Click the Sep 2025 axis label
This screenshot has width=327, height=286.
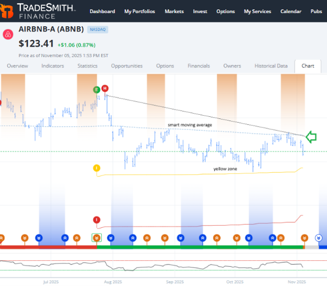[x=175, y=282]
